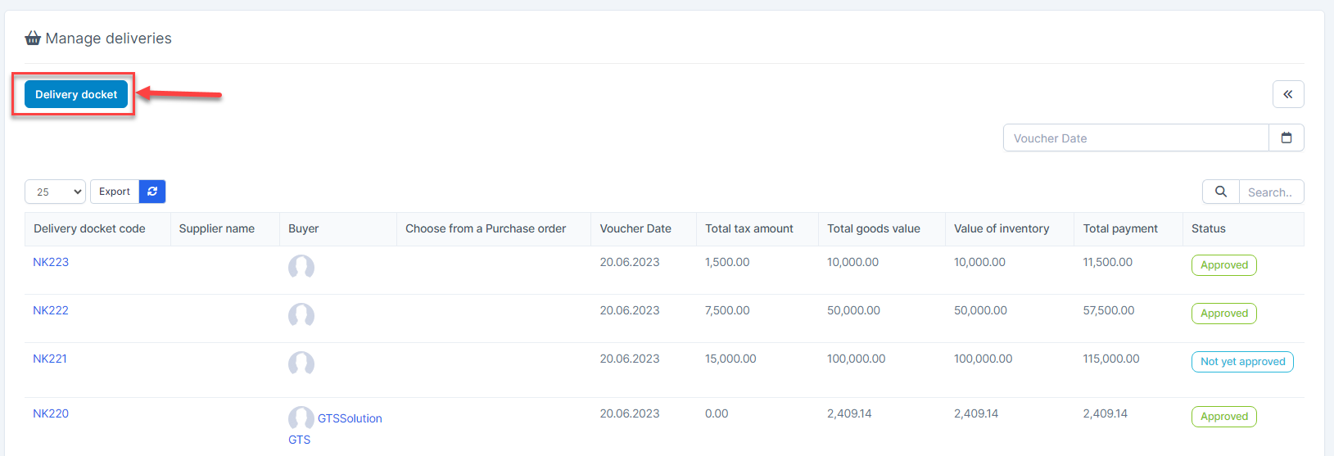Open delivery docket NK221 link
The height and width of the screenshot is (456, 1334).
click(50, 359)
